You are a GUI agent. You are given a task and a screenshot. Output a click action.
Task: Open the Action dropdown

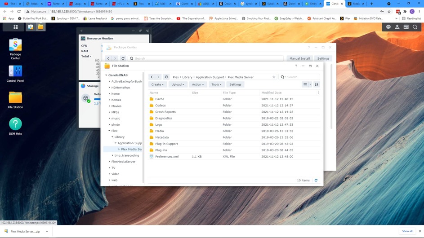[x=198, y=84]
